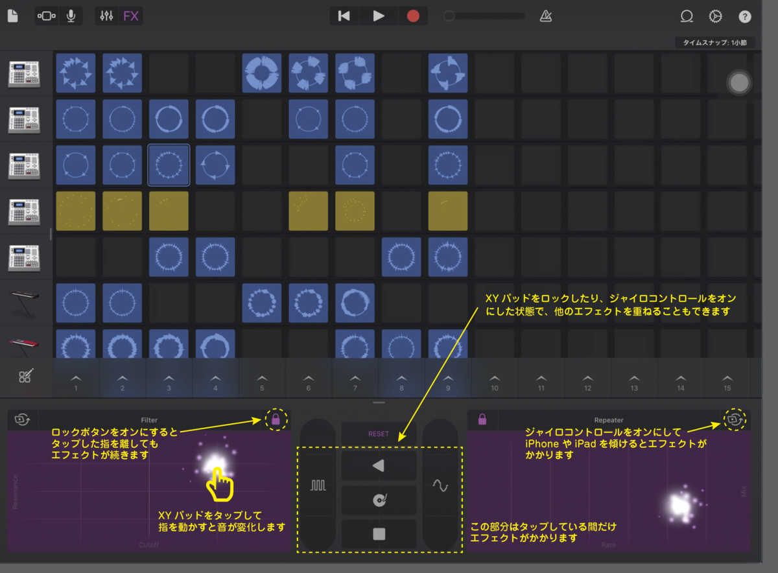Go to beginning of song
The height and width of the screenshot is (573, 778).
tap(344, 16)
